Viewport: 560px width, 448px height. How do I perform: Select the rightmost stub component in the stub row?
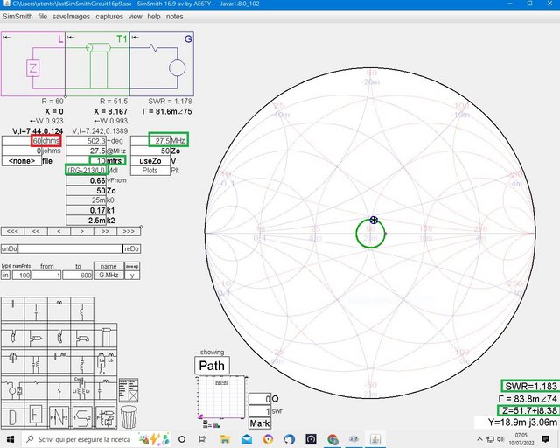coord(82,336)
